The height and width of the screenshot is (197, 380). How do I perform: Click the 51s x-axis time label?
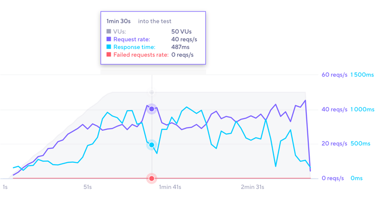click(x=88, y=187)
